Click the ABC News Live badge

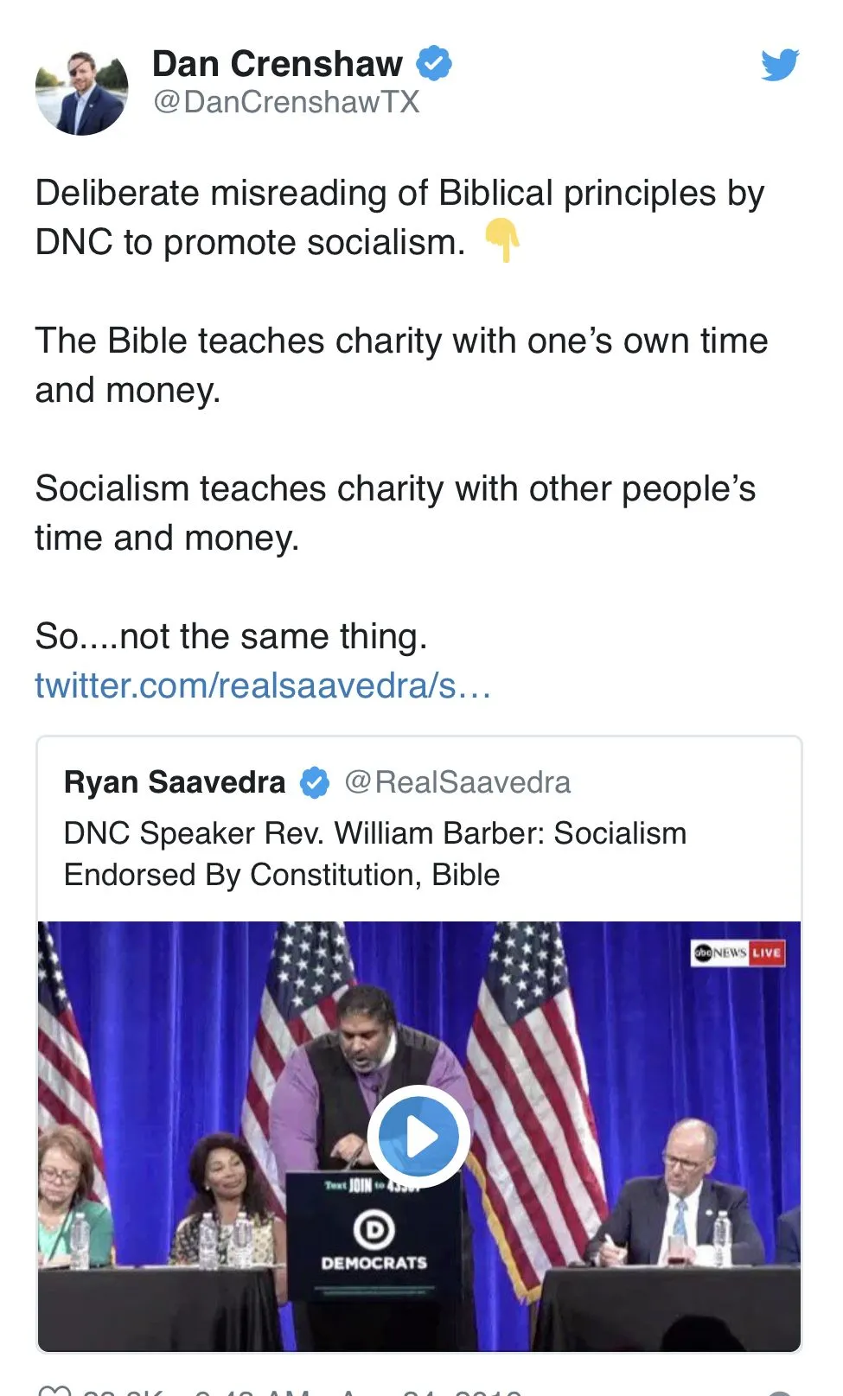pyautogui.click(x=738, y=953)
